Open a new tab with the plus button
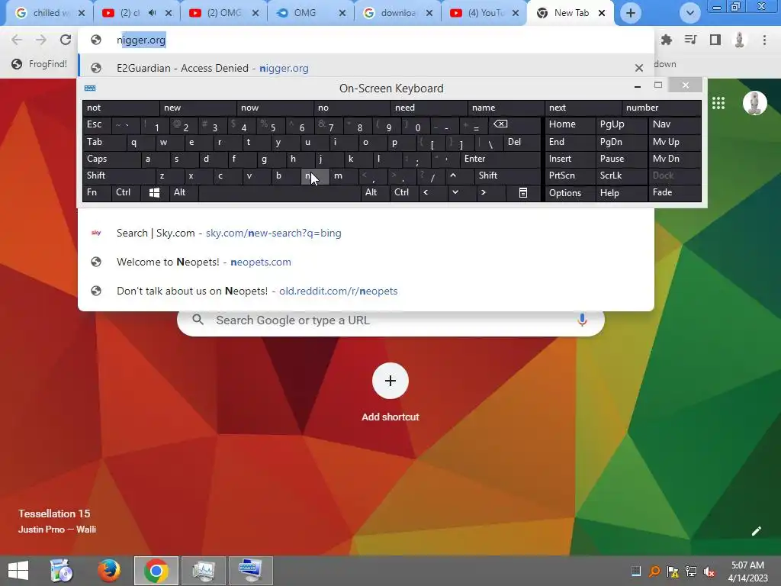Screen dimensions: 781x586 click(x=631, y=13)
